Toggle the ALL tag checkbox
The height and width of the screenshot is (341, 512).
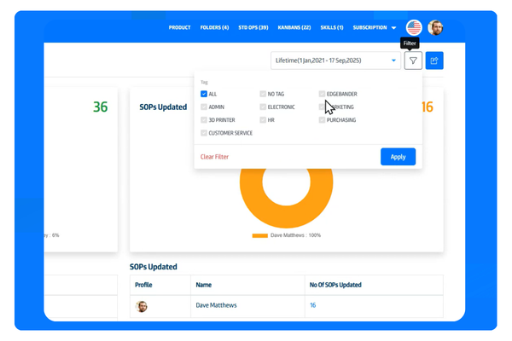[204, 94]
